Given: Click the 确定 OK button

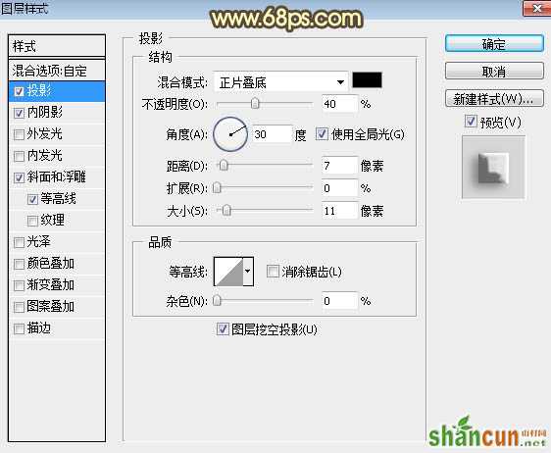Looking at the screenshot, I should click(494, 44).
